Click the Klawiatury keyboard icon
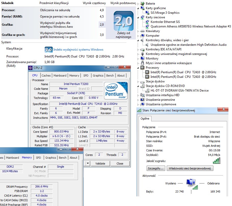The width and height of the screenshot is (232, 206). point(142,31)
